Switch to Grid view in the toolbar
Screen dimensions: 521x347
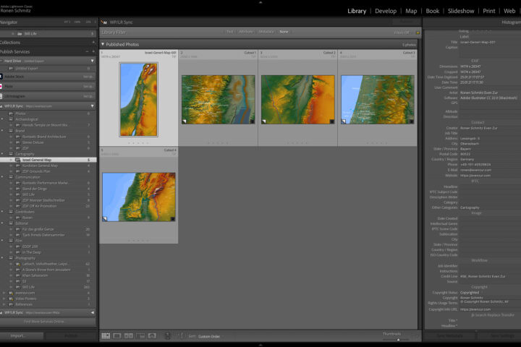click(x=106, y=336)
